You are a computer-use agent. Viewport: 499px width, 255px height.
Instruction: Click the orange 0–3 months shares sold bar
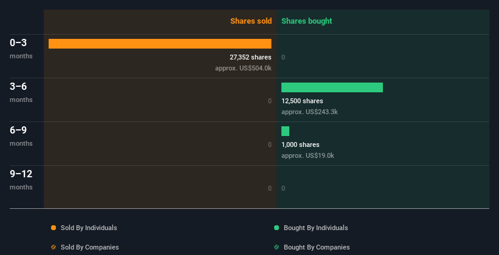(x=160, y=44)
